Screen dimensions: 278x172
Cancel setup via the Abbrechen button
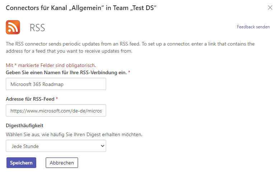62,163
